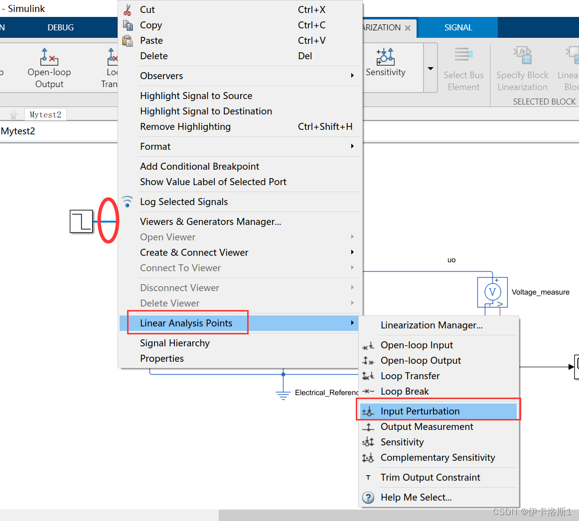Select the Step source block
The image size is (579, 521).
[x=81, y=221]
